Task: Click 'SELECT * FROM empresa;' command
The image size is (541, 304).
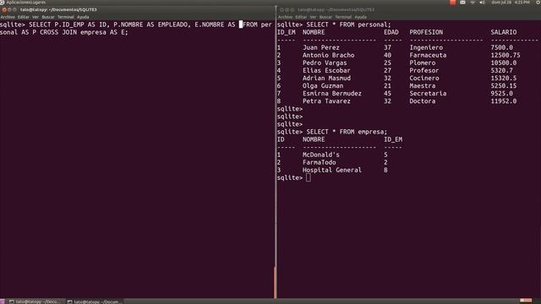Action: click(x=347, y=132)
